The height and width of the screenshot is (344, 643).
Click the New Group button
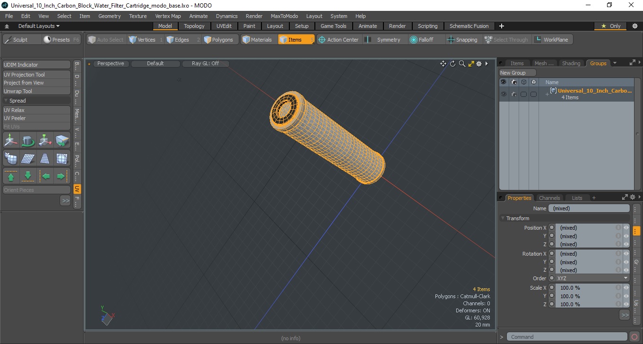coord(518,73)
